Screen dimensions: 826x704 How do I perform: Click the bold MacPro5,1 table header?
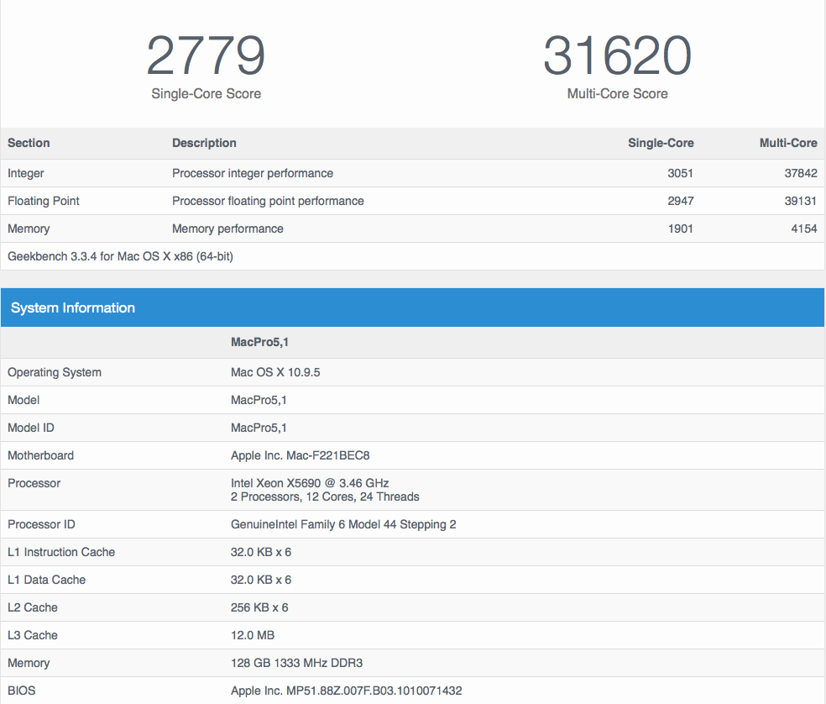259,342
